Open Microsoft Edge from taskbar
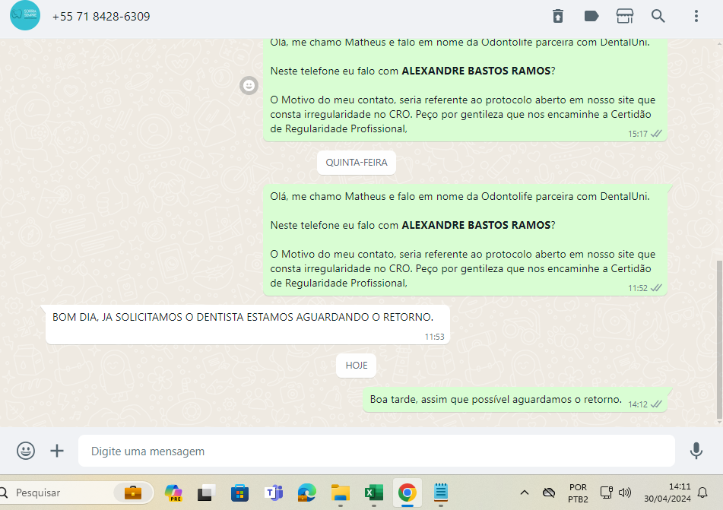The height and width of the screenshot is (510, 723). click(306, 493)
